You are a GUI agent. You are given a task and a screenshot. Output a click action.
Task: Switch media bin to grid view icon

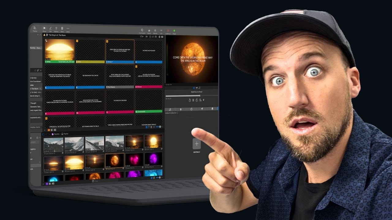[x=151, y=178]
